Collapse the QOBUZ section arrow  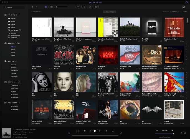[16, 61]
